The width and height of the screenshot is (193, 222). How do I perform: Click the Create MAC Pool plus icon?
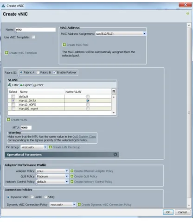64,44
